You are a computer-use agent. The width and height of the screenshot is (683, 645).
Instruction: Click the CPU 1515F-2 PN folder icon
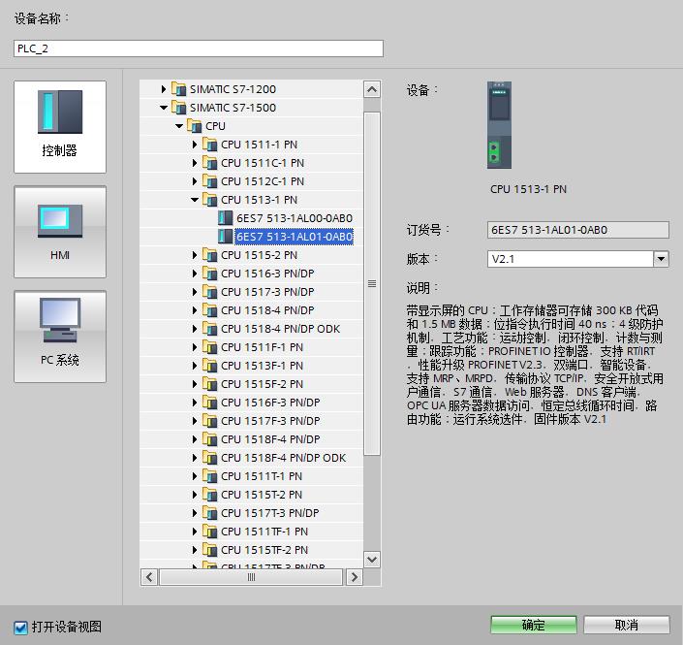pos(209,384)
